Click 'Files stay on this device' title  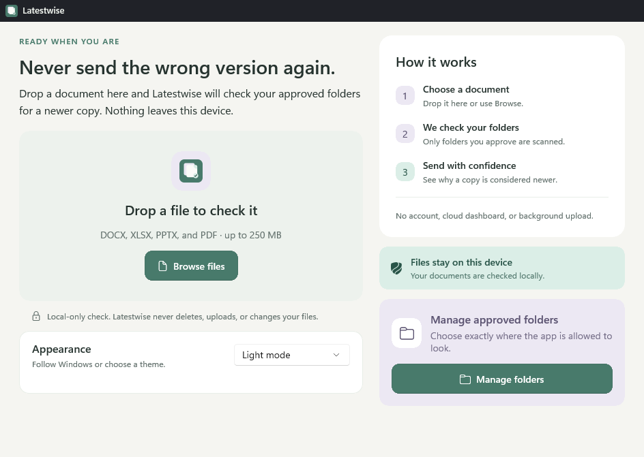pos(461,262)
